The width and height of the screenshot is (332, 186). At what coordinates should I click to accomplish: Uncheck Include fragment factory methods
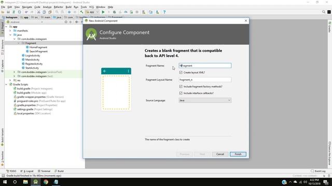pyautogui.click(x=181, y=86)
